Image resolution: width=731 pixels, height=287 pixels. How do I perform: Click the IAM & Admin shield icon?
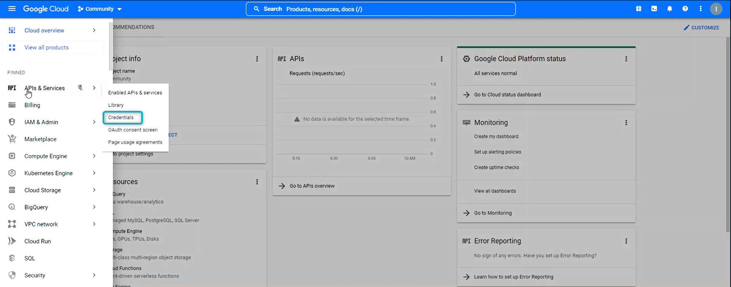(x=12, y=122)
